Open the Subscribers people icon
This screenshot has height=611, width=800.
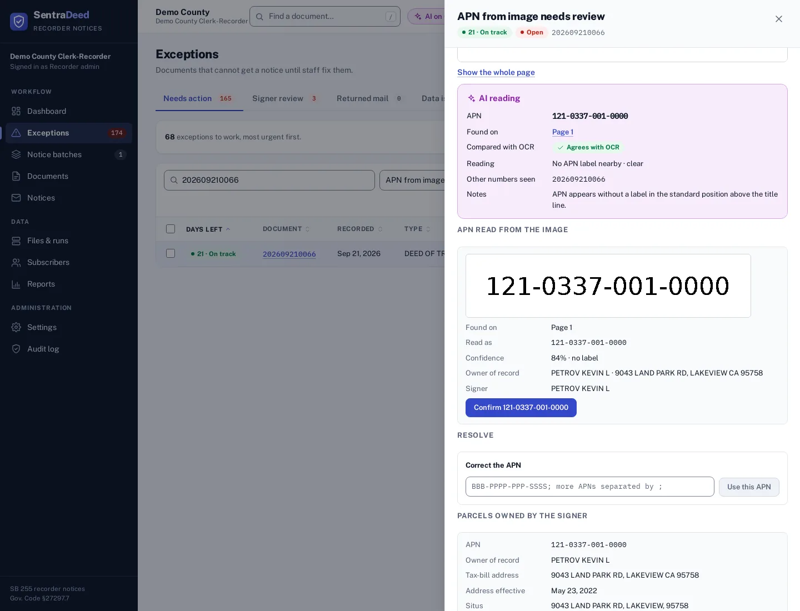point(16,262)
